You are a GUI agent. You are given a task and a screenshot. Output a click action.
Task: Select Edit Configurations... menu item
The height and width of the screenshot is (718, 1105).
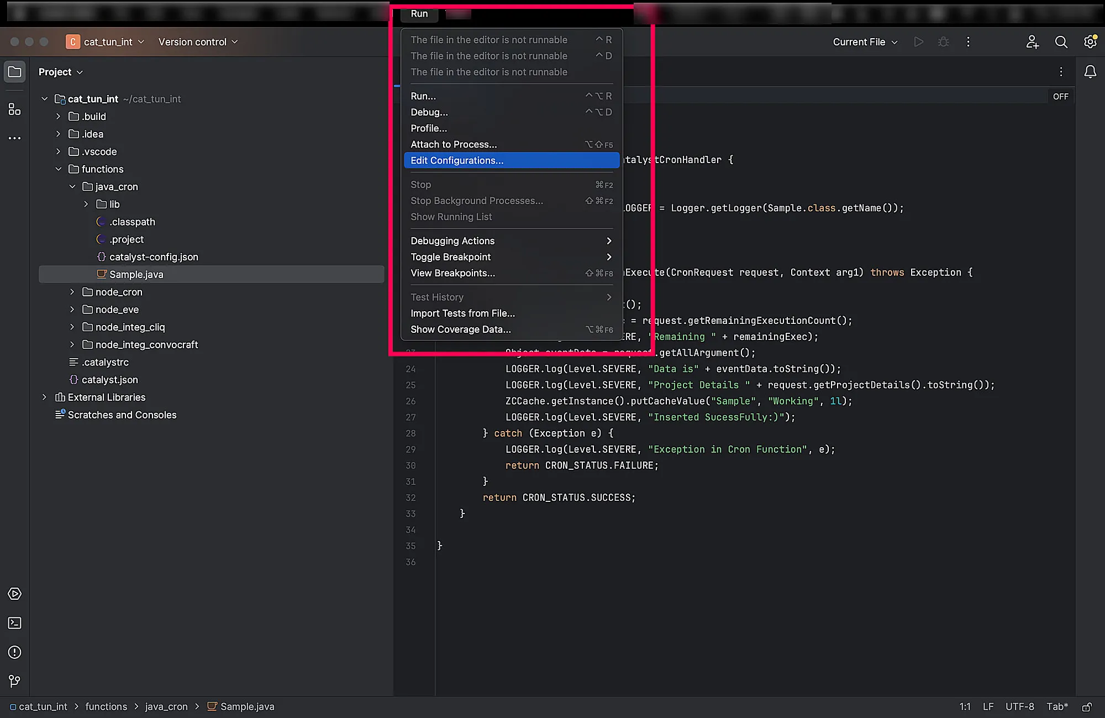[512, 160]
